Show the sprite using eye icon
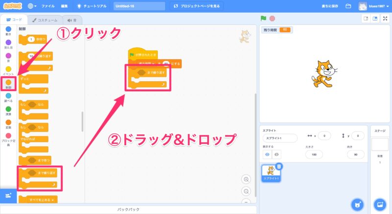 pyautogui.click(x=267, y=154)
